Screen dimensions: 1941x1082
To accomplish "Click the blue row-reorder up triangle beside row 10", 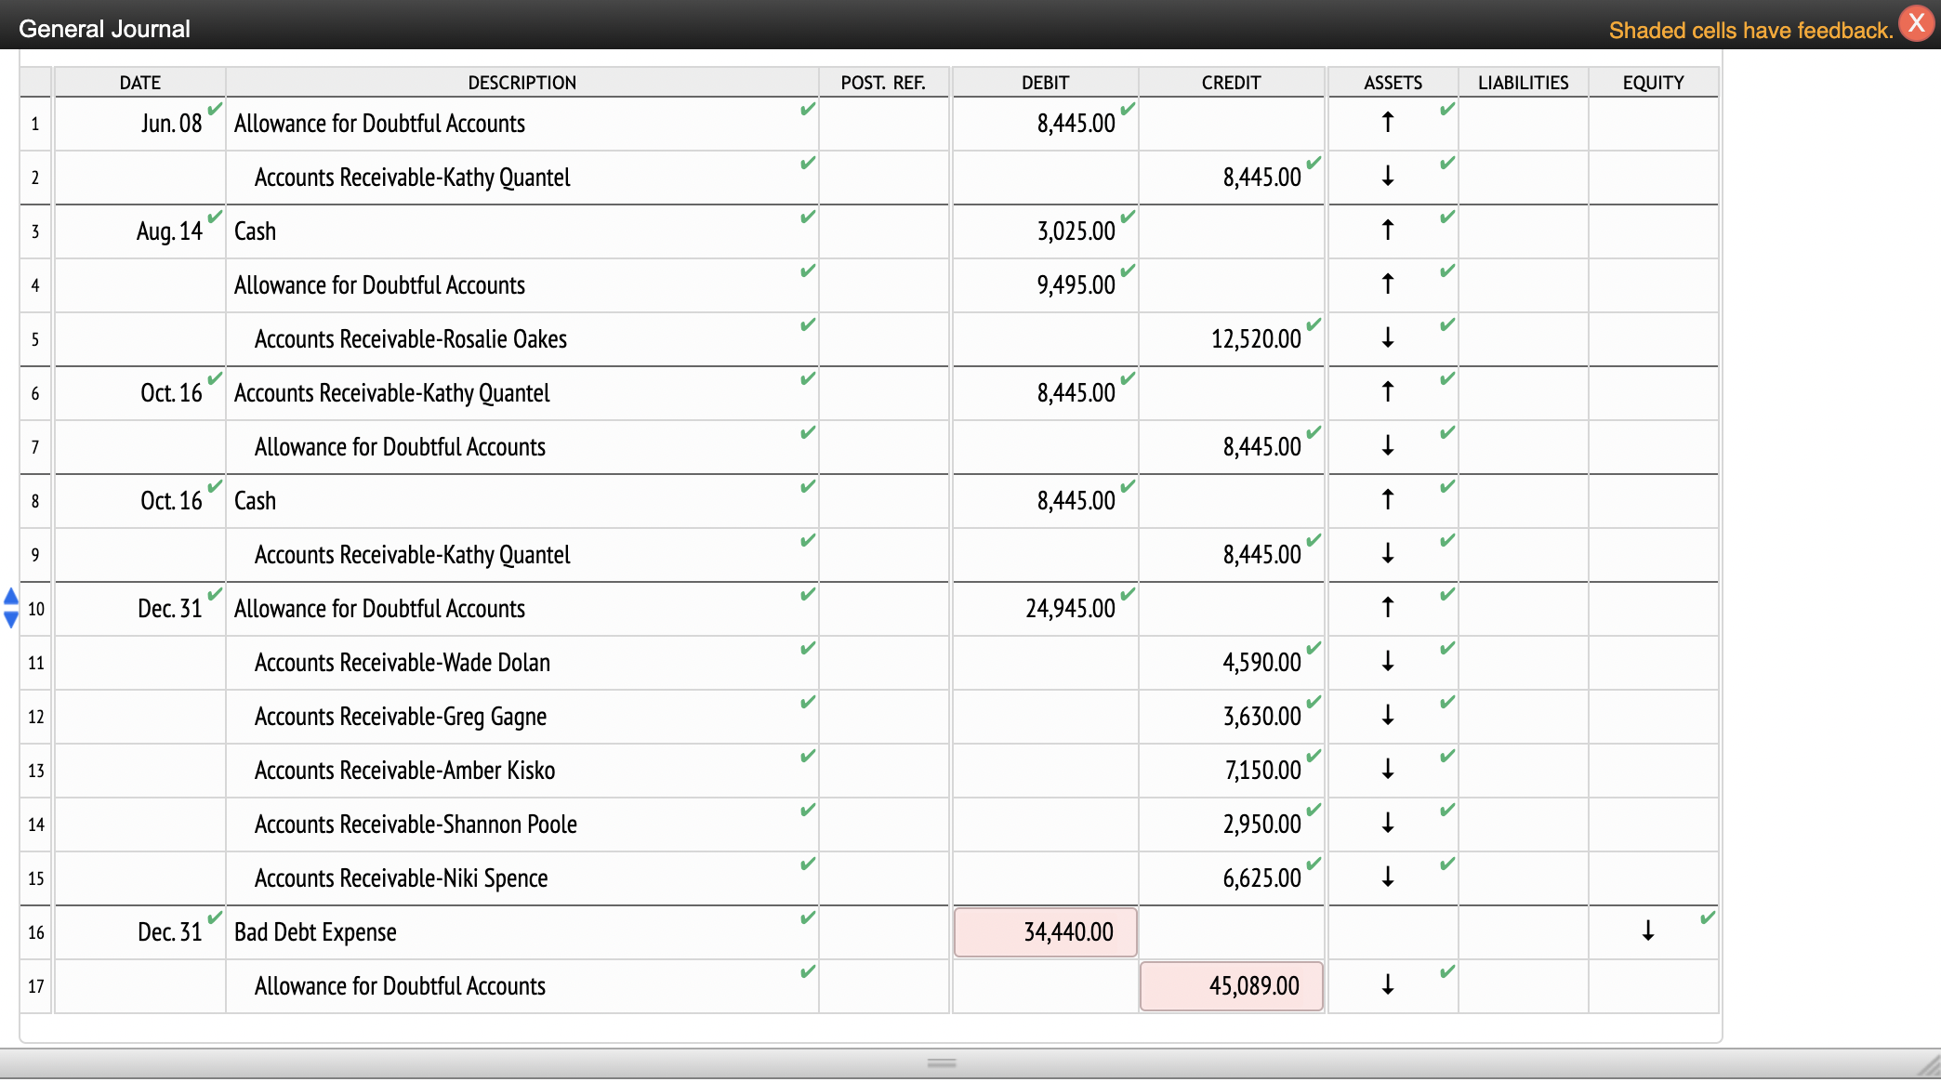I will [11, 596].
